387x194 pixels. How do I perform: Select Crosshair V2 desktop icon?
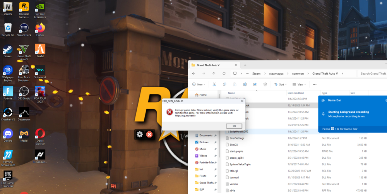(x=8, y=114)
